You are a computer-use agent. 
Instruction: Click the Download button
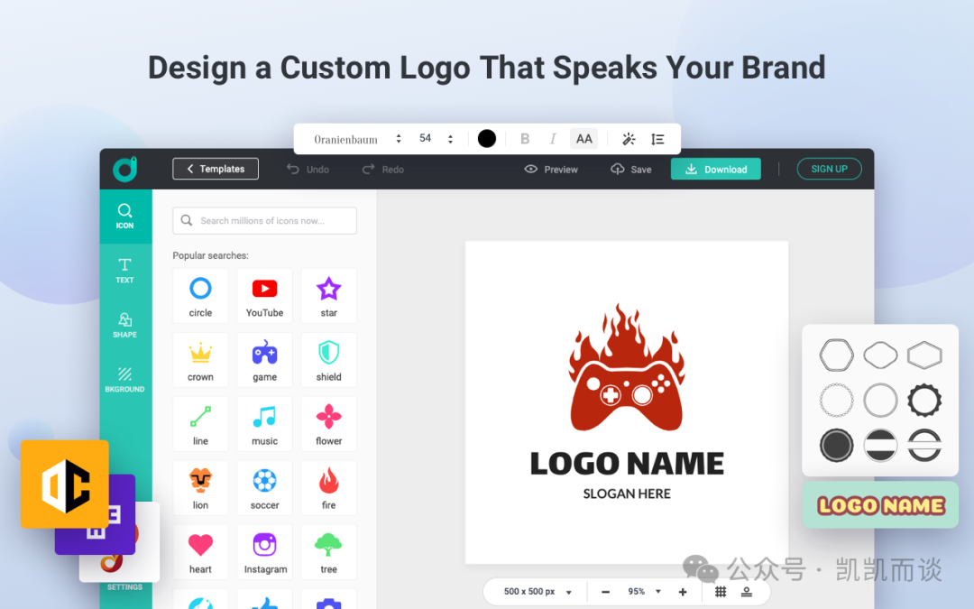715,169
